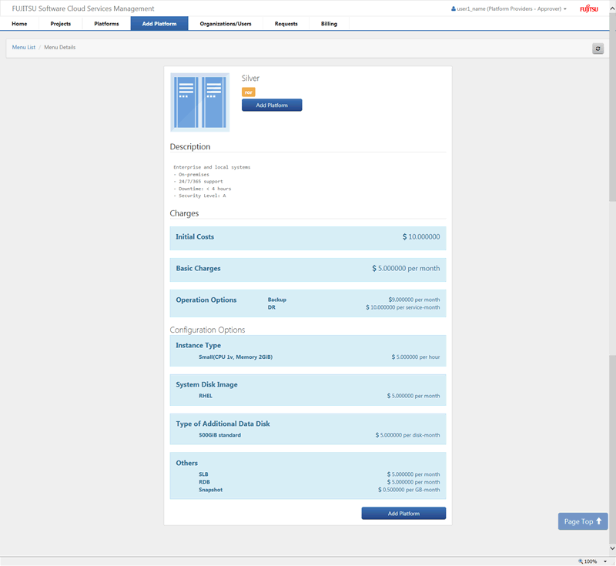Click the scrollbar down arrow

(x=612, y=548)
